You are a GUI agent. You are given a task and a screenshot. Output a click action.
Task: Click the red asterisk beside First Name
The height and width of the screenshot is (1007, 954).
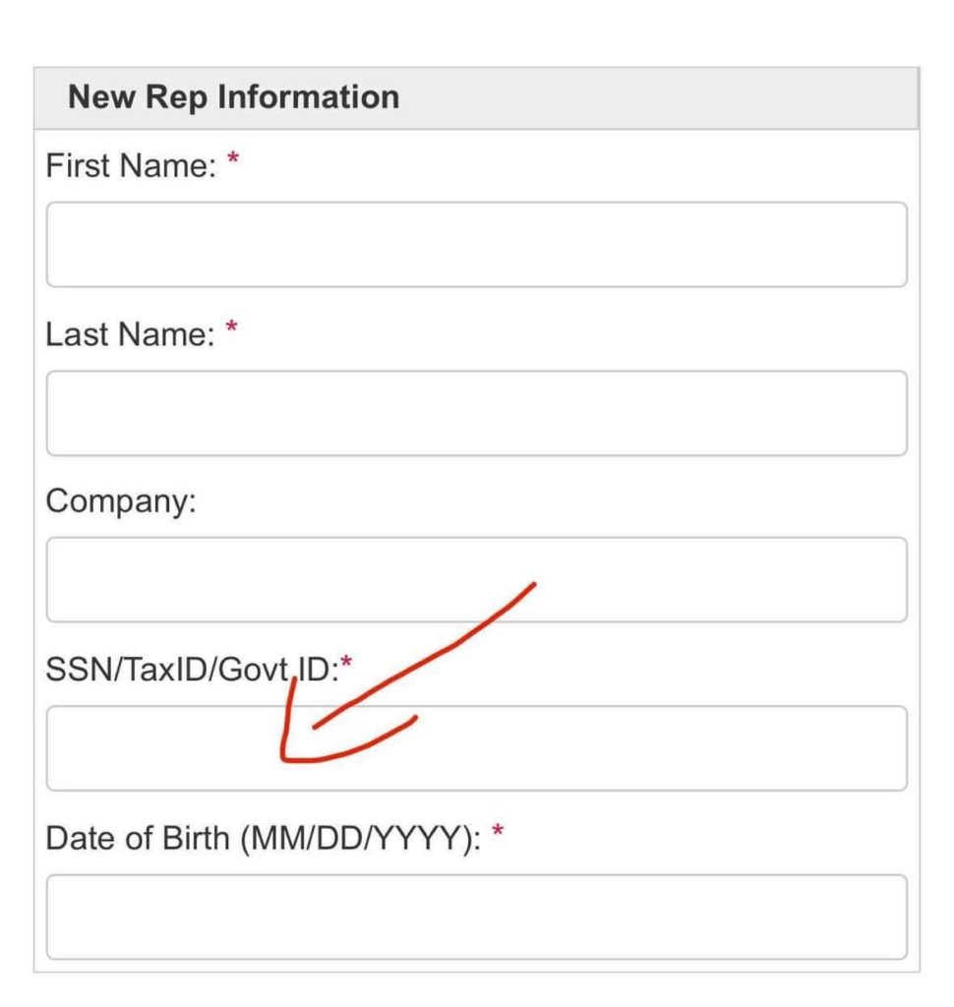pyautogui.click(x=233, y=157)
